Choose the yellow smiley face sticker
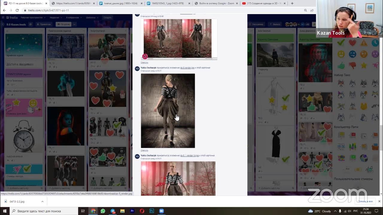The height and width of the screenshot is (215, 383). [x=341, y=54]
